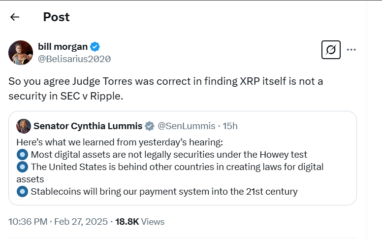
Task: Open bill morgan's profile picture
Action: [21, 53]
